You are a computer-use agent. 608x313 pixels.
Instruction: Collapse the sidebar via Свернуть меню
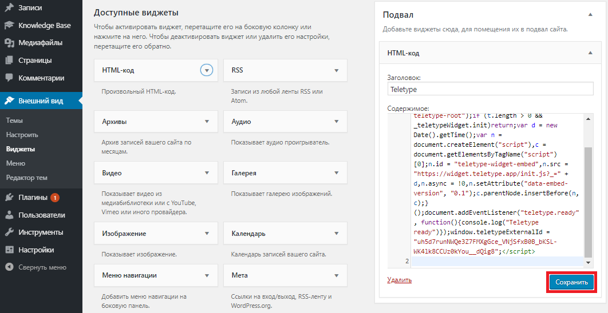[x=41, y=267]
